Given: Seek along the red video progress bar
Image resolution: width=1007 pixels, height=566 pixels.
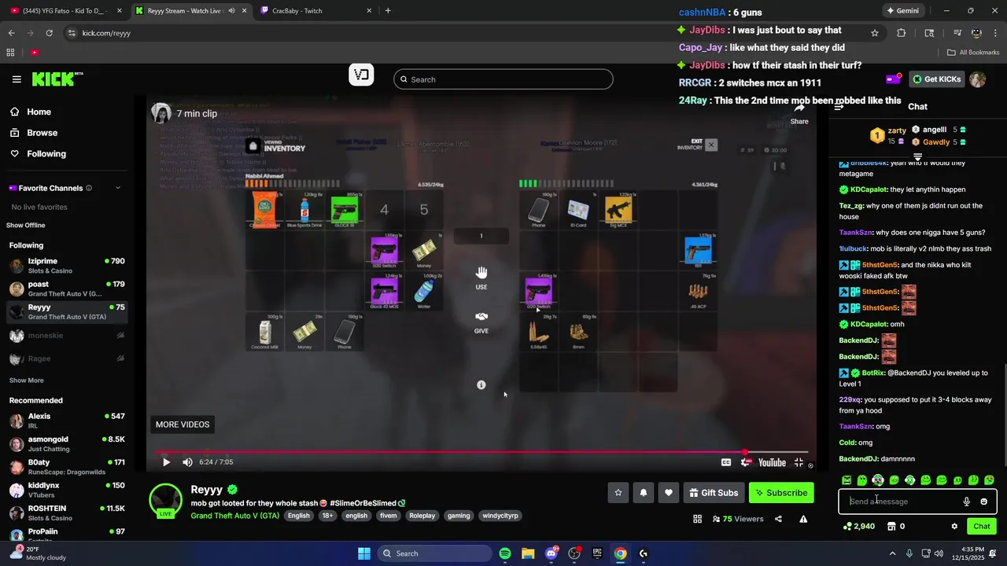Looking at the screenshot, I should [483, 452].
